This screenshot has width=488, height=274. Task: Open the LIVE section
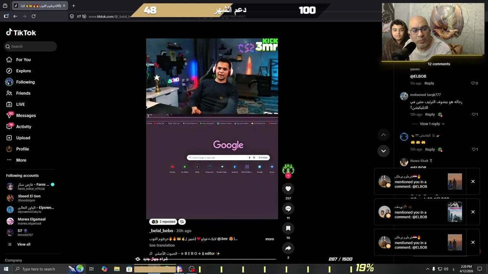pos(20,104)
